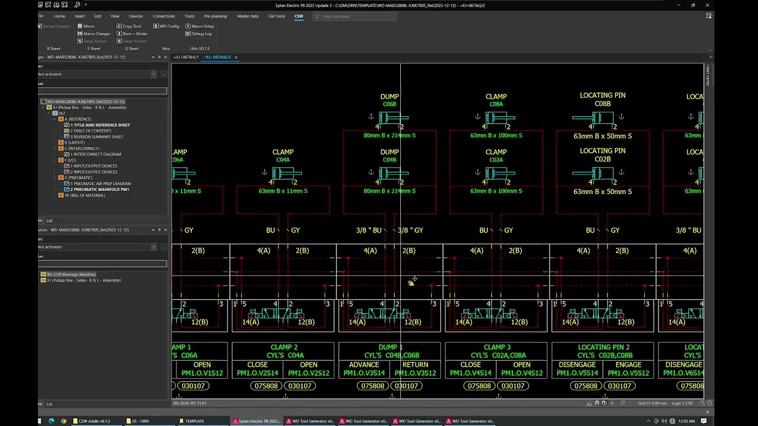Image resolution: width=758 pixels, height=426 pixels.
Task: Click the quick access toolbar customize arrow
Action: coord(87,5)
